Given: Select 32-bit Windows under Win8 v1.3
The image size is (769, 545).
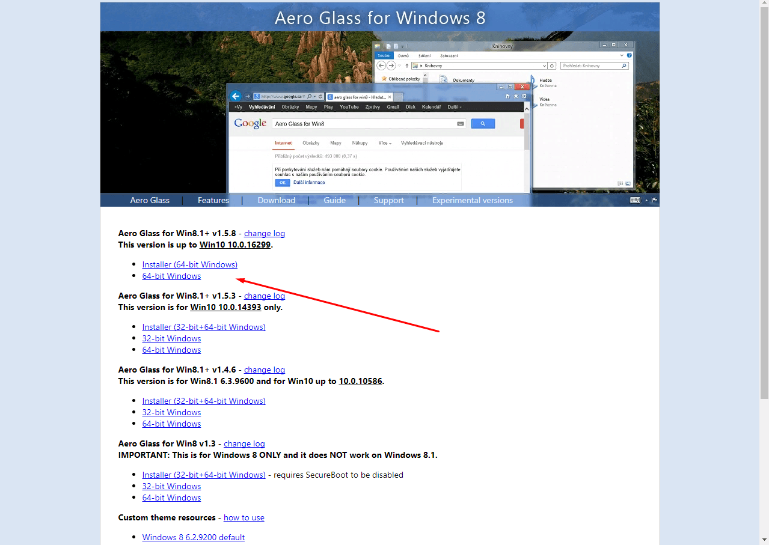Looking at the screenshot, I should (x=171, y=486).
